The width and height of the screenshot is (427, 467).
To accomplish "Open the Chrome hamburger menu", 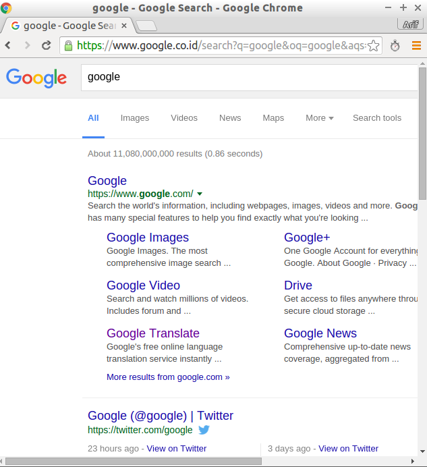I will [416, 46].
